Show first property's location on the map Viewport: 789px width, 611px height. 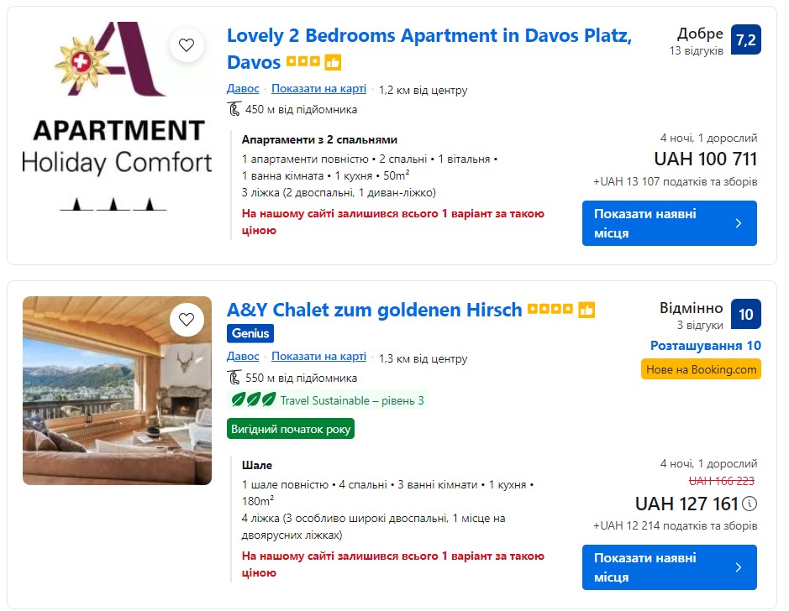(x=318, y=89)
